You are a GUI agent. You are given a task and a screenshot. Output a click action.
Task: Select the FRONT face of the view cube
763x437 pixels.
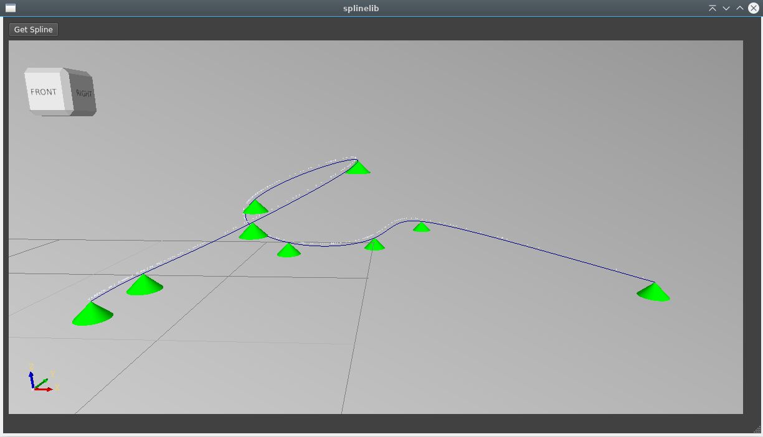[44, 91]
